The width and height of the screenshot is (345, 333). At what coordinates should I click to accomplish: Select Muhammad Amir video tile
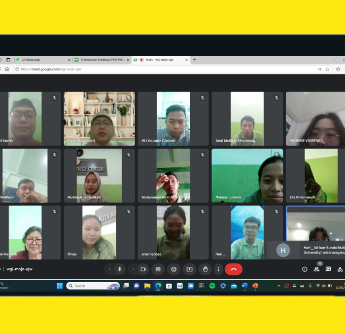pos(173,176)
